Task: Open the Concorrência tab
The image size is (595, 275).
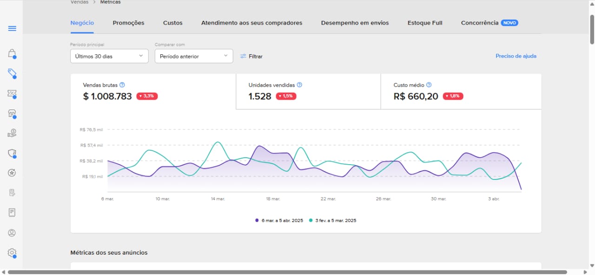Action: (x=480, y=23)
